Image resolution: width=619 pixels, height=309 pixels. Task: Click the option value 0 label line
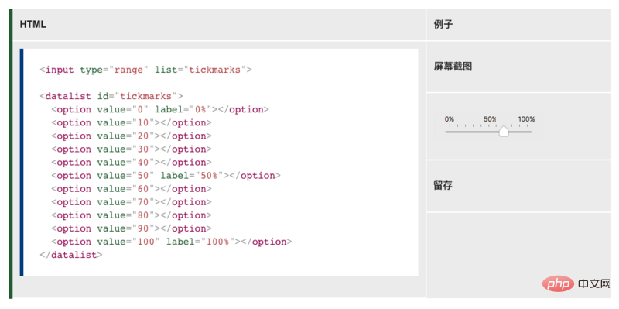tap(160, 109)
